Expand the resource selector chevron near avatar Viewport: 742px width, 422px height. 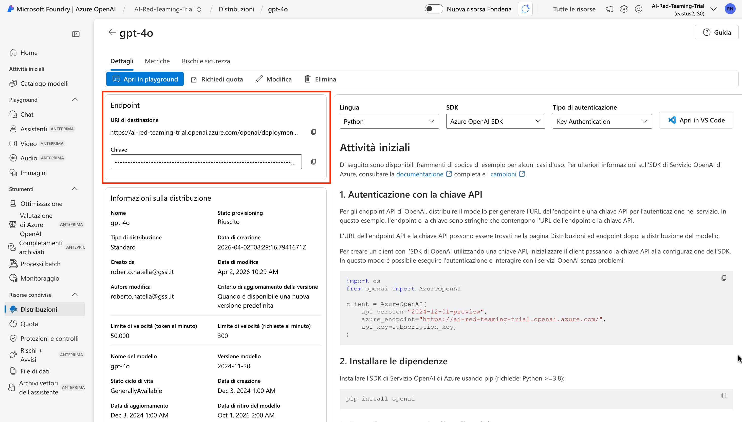tap(714, 9)
